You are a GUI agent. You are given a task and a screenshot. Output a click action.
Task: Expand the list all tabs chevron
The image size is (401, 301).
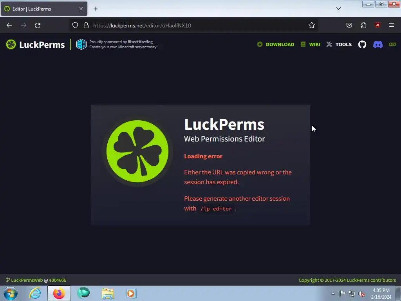[x=338, y=9]
